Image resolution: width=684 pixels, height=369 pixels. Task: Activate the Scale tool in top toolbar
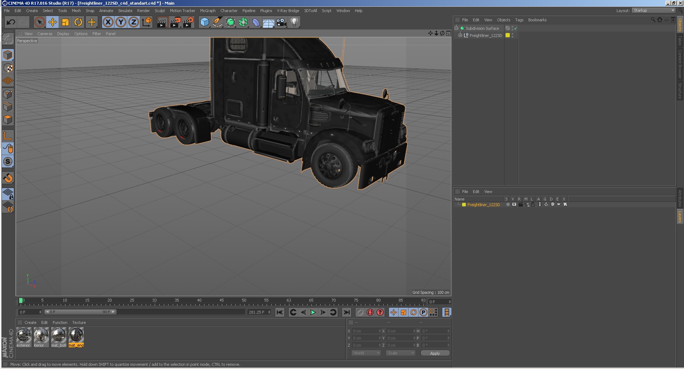[65, 22]
